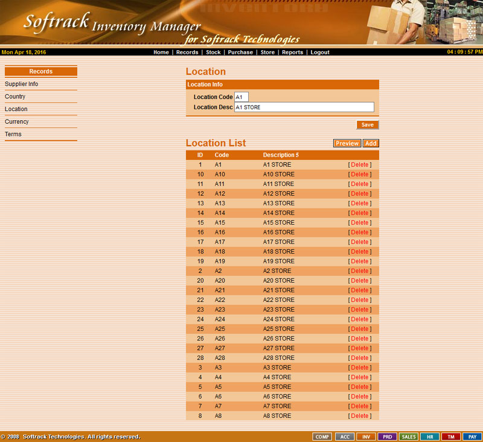Save the location info
483x442 pixels.
pos(367,125)
